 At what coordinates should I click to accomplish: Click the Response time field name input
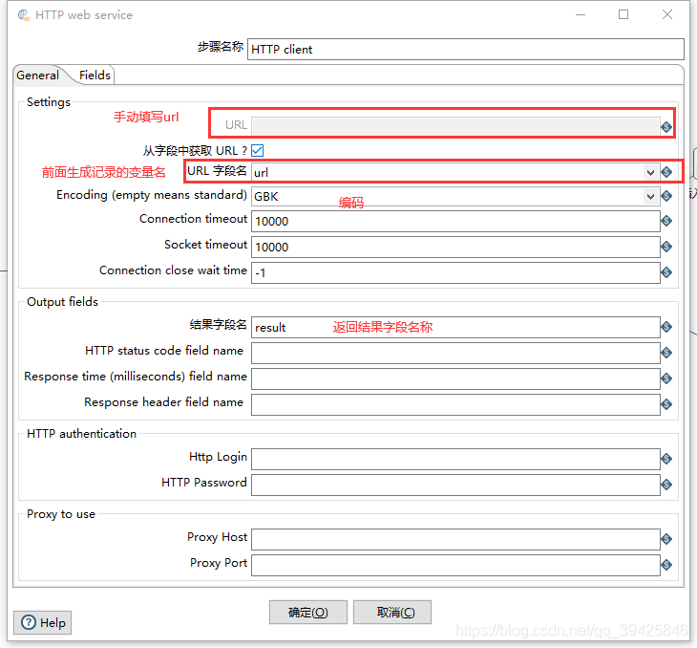pos(455,379)
